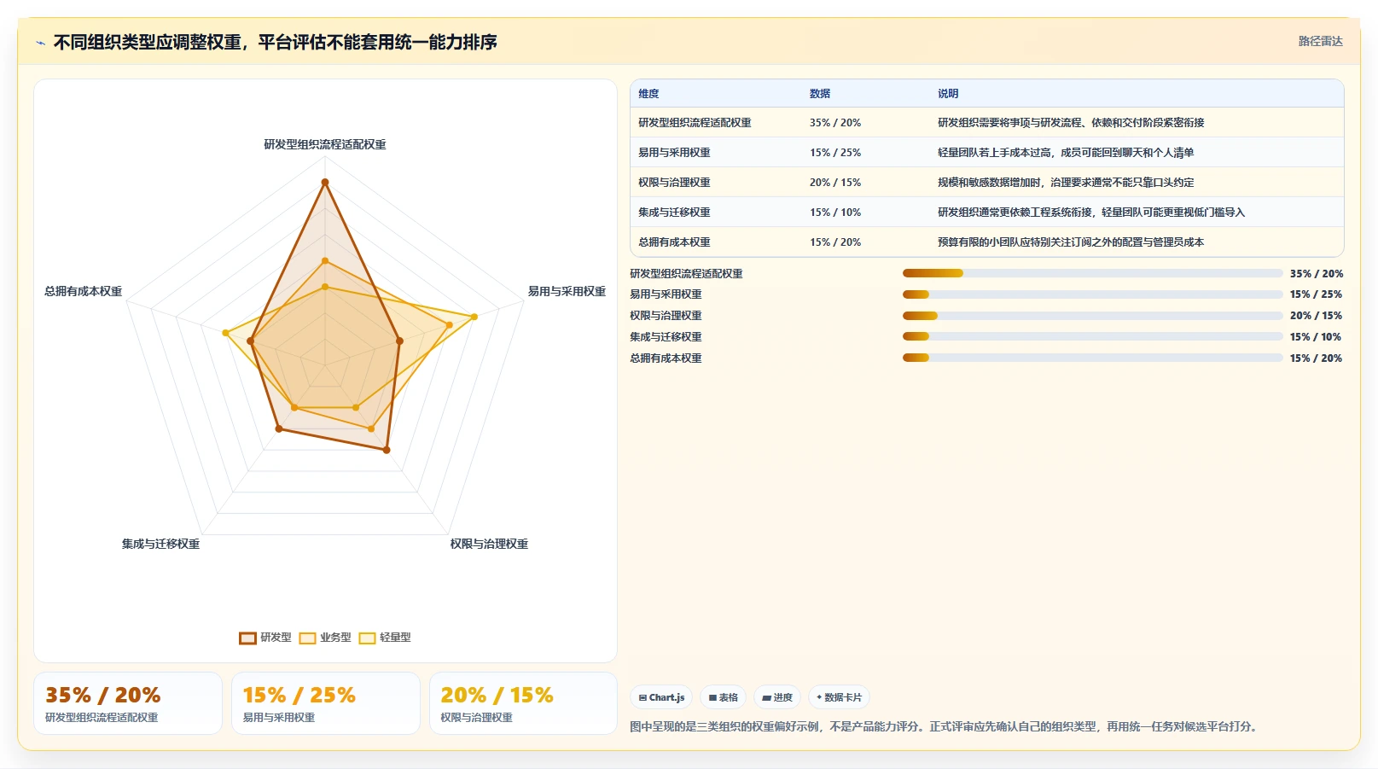Screen dimensions: 1378x769
Task: Click the 权限与治理权重 progress bar
Action: [x=1092, y=316]
